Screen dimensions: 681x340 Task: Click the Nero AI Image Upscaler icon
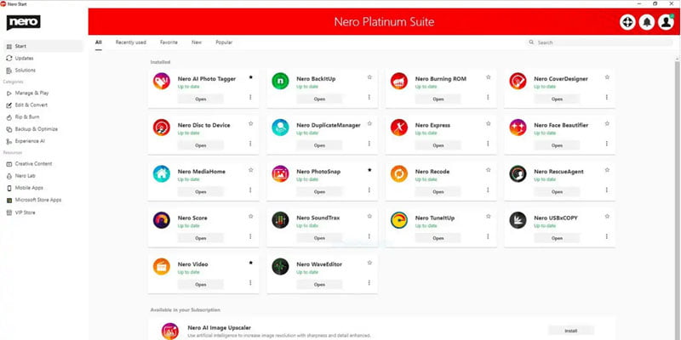169,331
